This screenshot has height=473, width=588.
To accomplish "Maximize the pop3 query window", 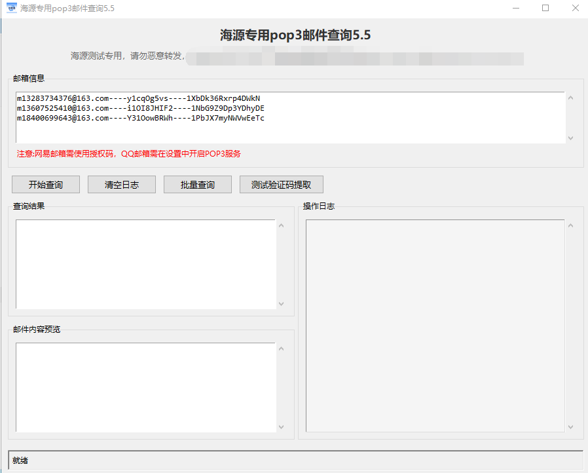I will click(x=545, y=9).
